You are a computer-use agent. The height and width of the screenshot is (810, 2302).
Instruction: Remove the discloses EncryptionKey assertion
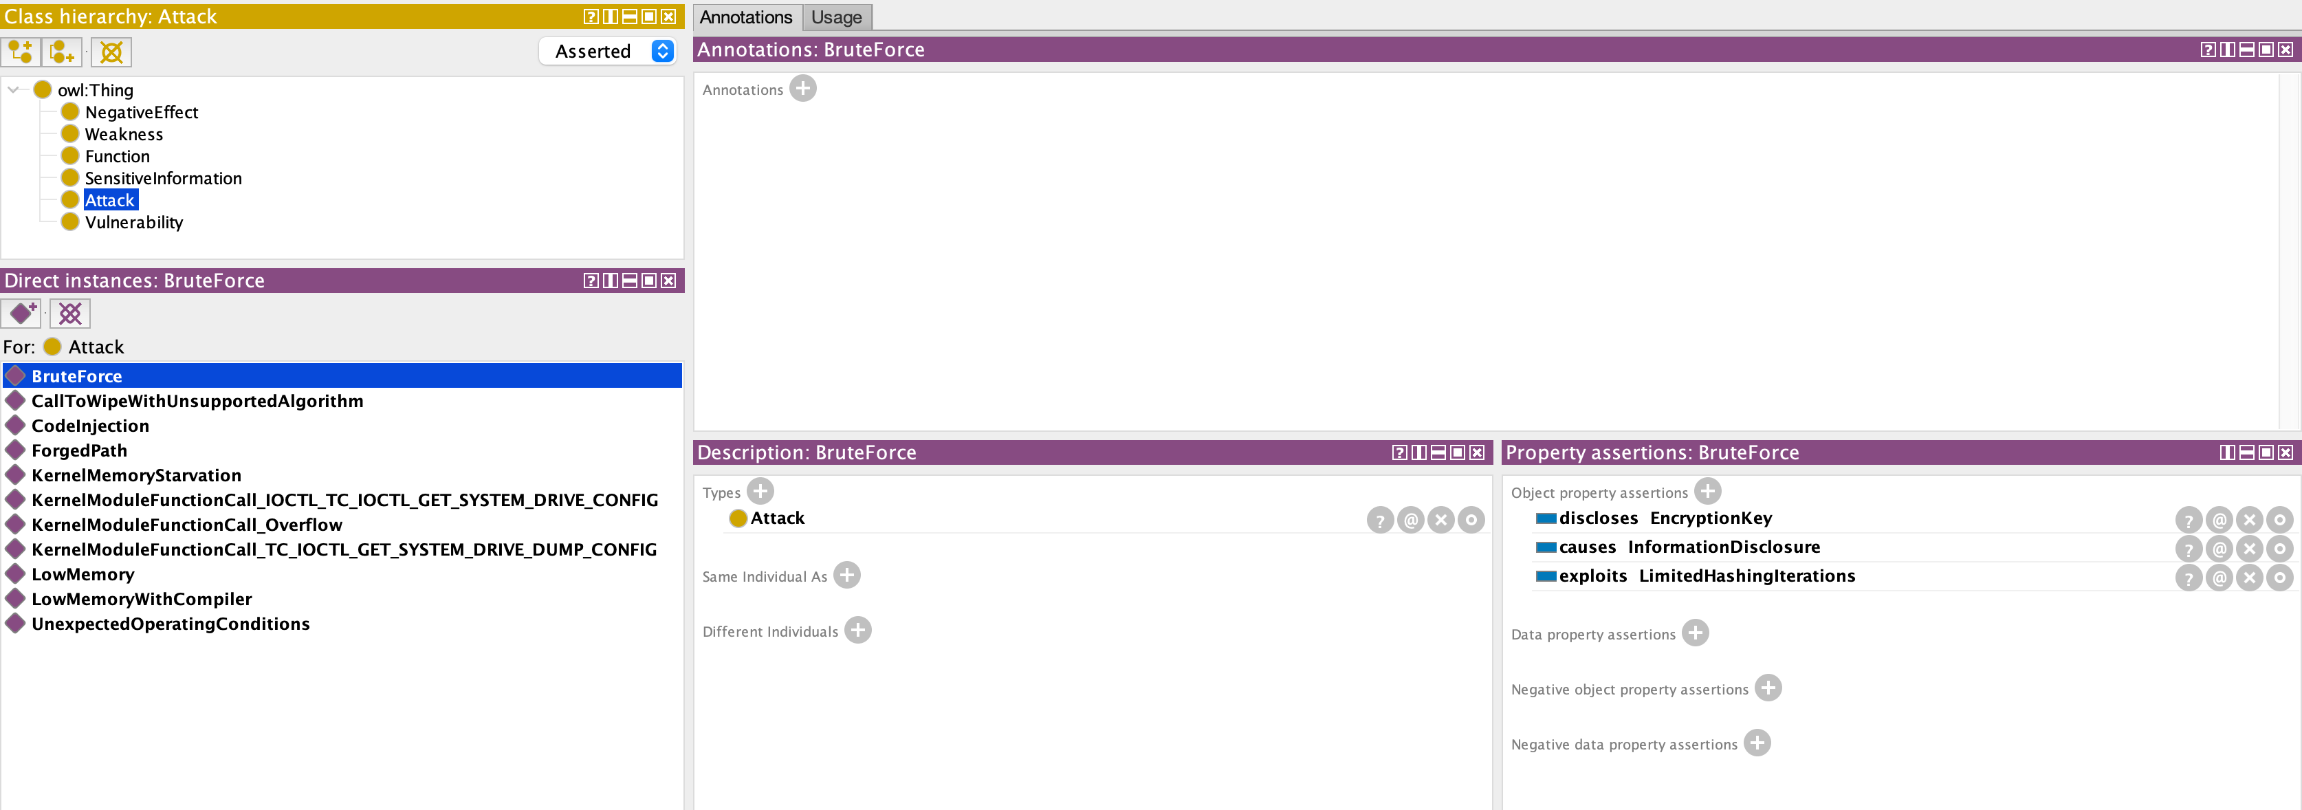[2249, 519]
